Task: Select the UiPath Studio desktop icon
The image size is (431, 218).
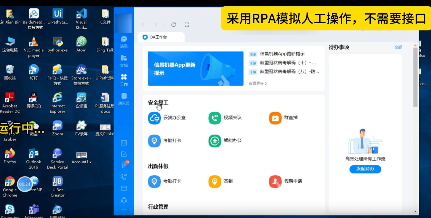Action: click(57, 17)
